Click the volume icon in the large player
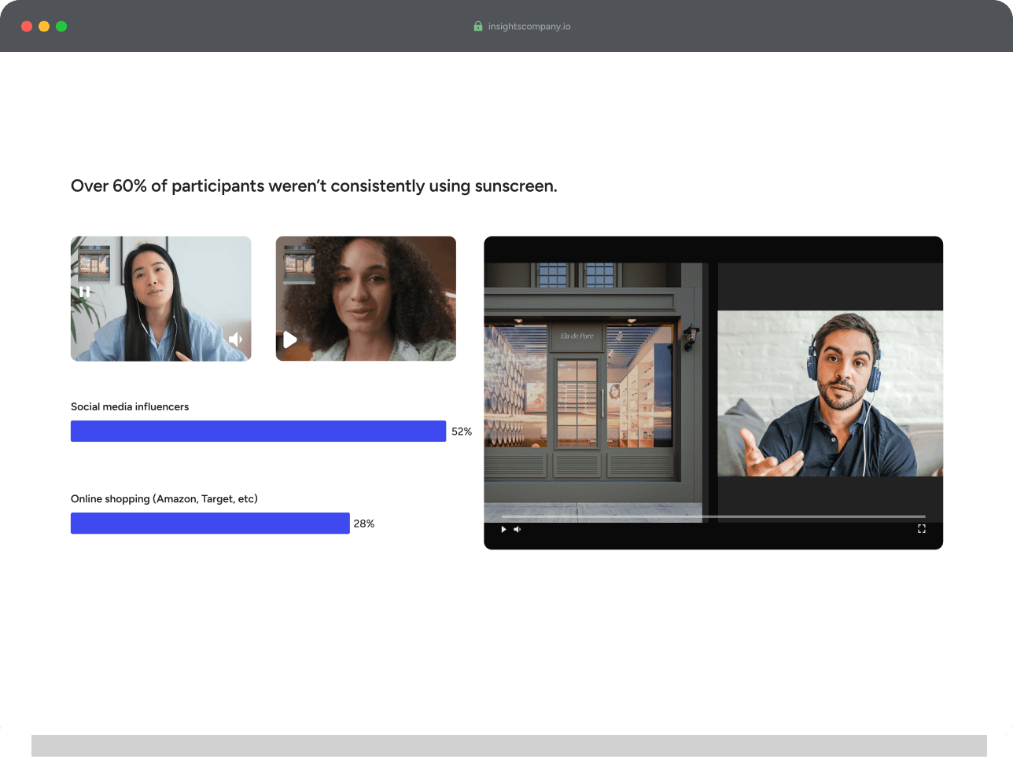The height and width of the screenshot is (757, 1013). point(518,529)
